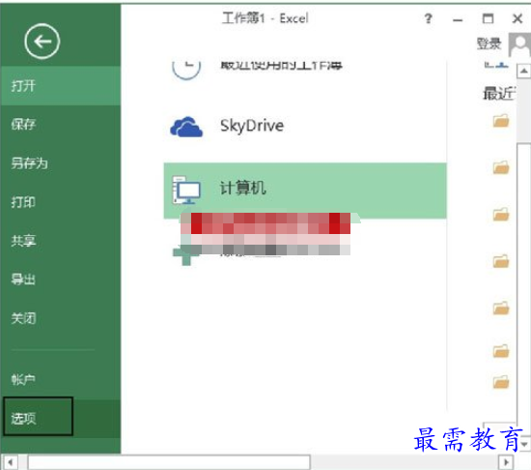Click the back arrow circle button
The width and height of the screenshot is (531, 470).
[x=42, y=42]
